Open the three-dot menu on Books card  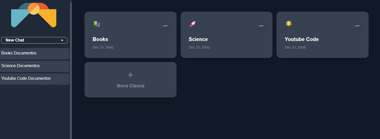pyautogui.click(x=165, y=26)
